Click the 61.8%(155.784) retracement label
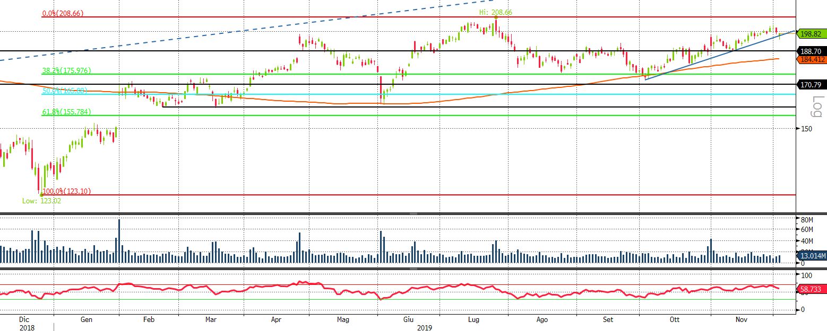 tap(67, 112)
